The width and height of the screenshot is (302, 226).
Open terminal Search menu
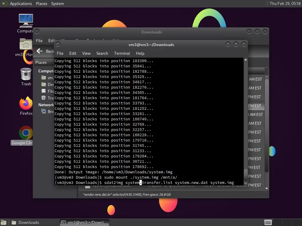pos(102,53)
